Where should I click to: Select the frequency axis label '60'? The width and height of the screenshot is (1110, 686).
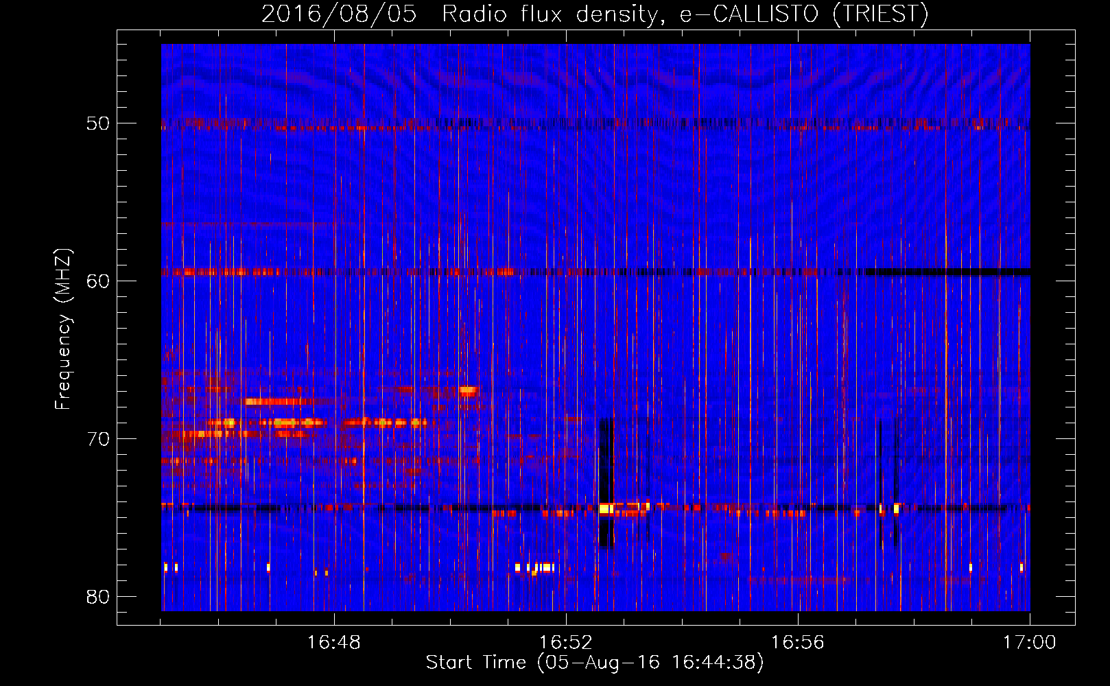click(x=98, y=281)
